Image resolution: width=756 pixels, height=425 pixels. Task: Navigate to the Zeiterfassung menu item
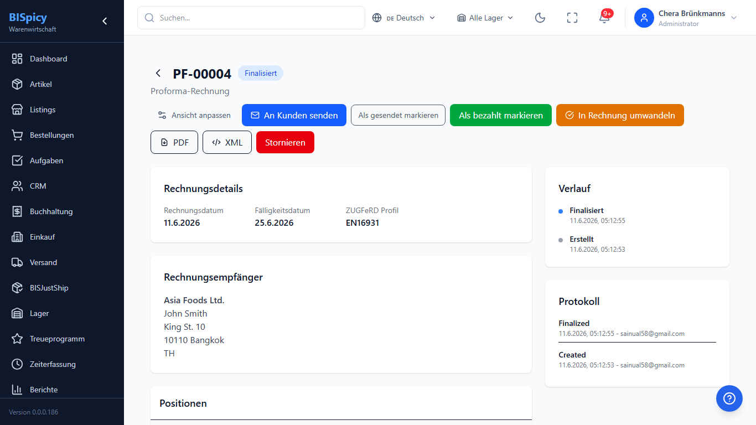(62, 364)
